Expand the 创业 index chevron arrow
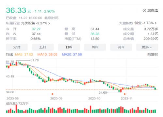The width and height of the screenshot is (163, 117). click(156, 23)
